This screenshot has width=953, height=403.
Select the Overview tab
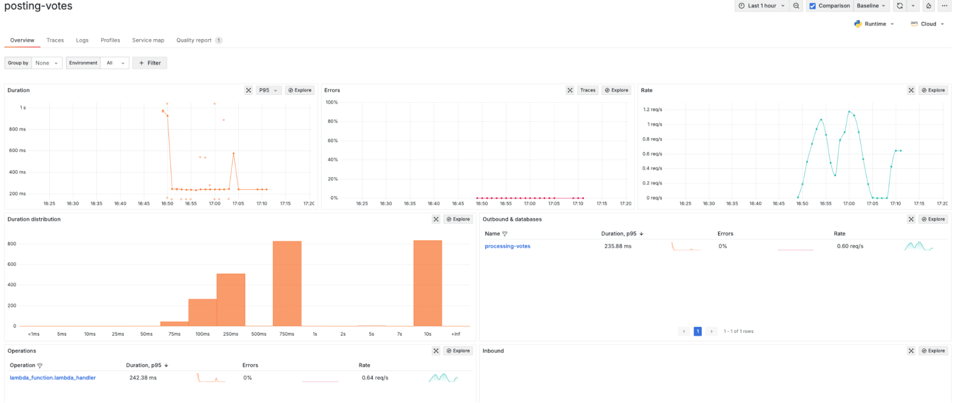pyautogui.click(x=22, y=40)
